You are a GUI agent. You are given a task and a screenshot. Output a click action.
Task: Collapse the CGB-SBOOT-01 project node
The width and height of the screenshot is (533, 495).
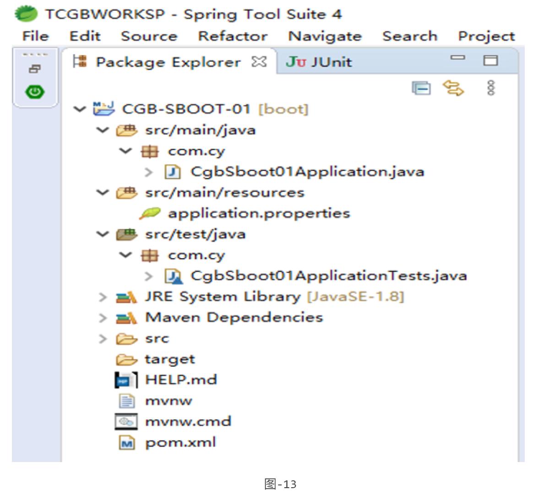click(x=80, y=109)
